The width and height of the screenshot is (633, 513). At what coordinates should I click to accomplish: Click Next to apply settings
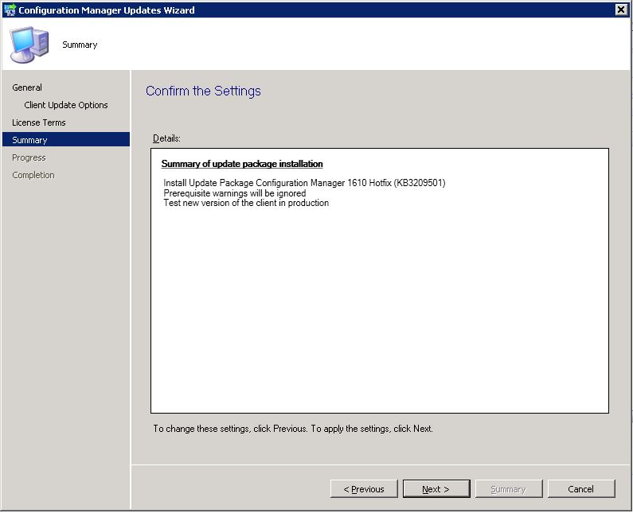(x=436, y=489)
